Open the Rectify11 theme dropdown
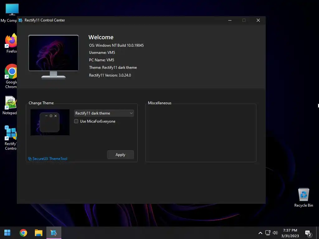319x239 pixels. (104, 113)
